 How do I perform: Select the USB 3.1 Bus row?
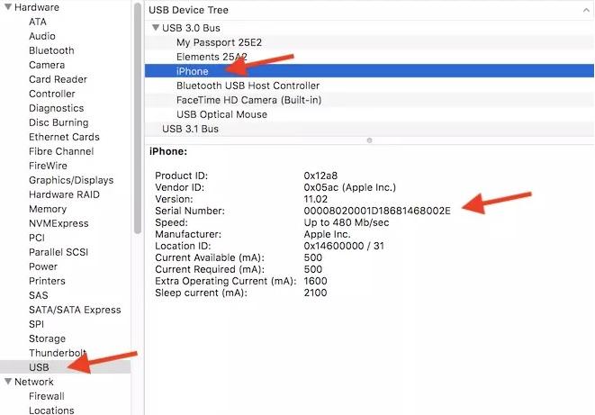tap(369, 129)
